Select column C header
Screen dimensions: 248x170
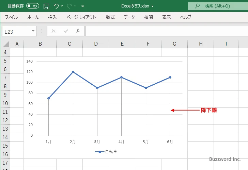[69, 44]
